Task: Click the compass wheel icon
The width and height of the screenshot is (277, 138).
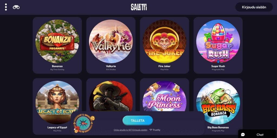Action: pos(83,123)
